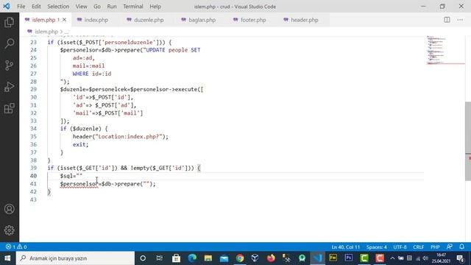The height and width of the screenshot is (265, 471).
Task: Change indentation via Spaces: 4
Action: (x=376, y=247)
